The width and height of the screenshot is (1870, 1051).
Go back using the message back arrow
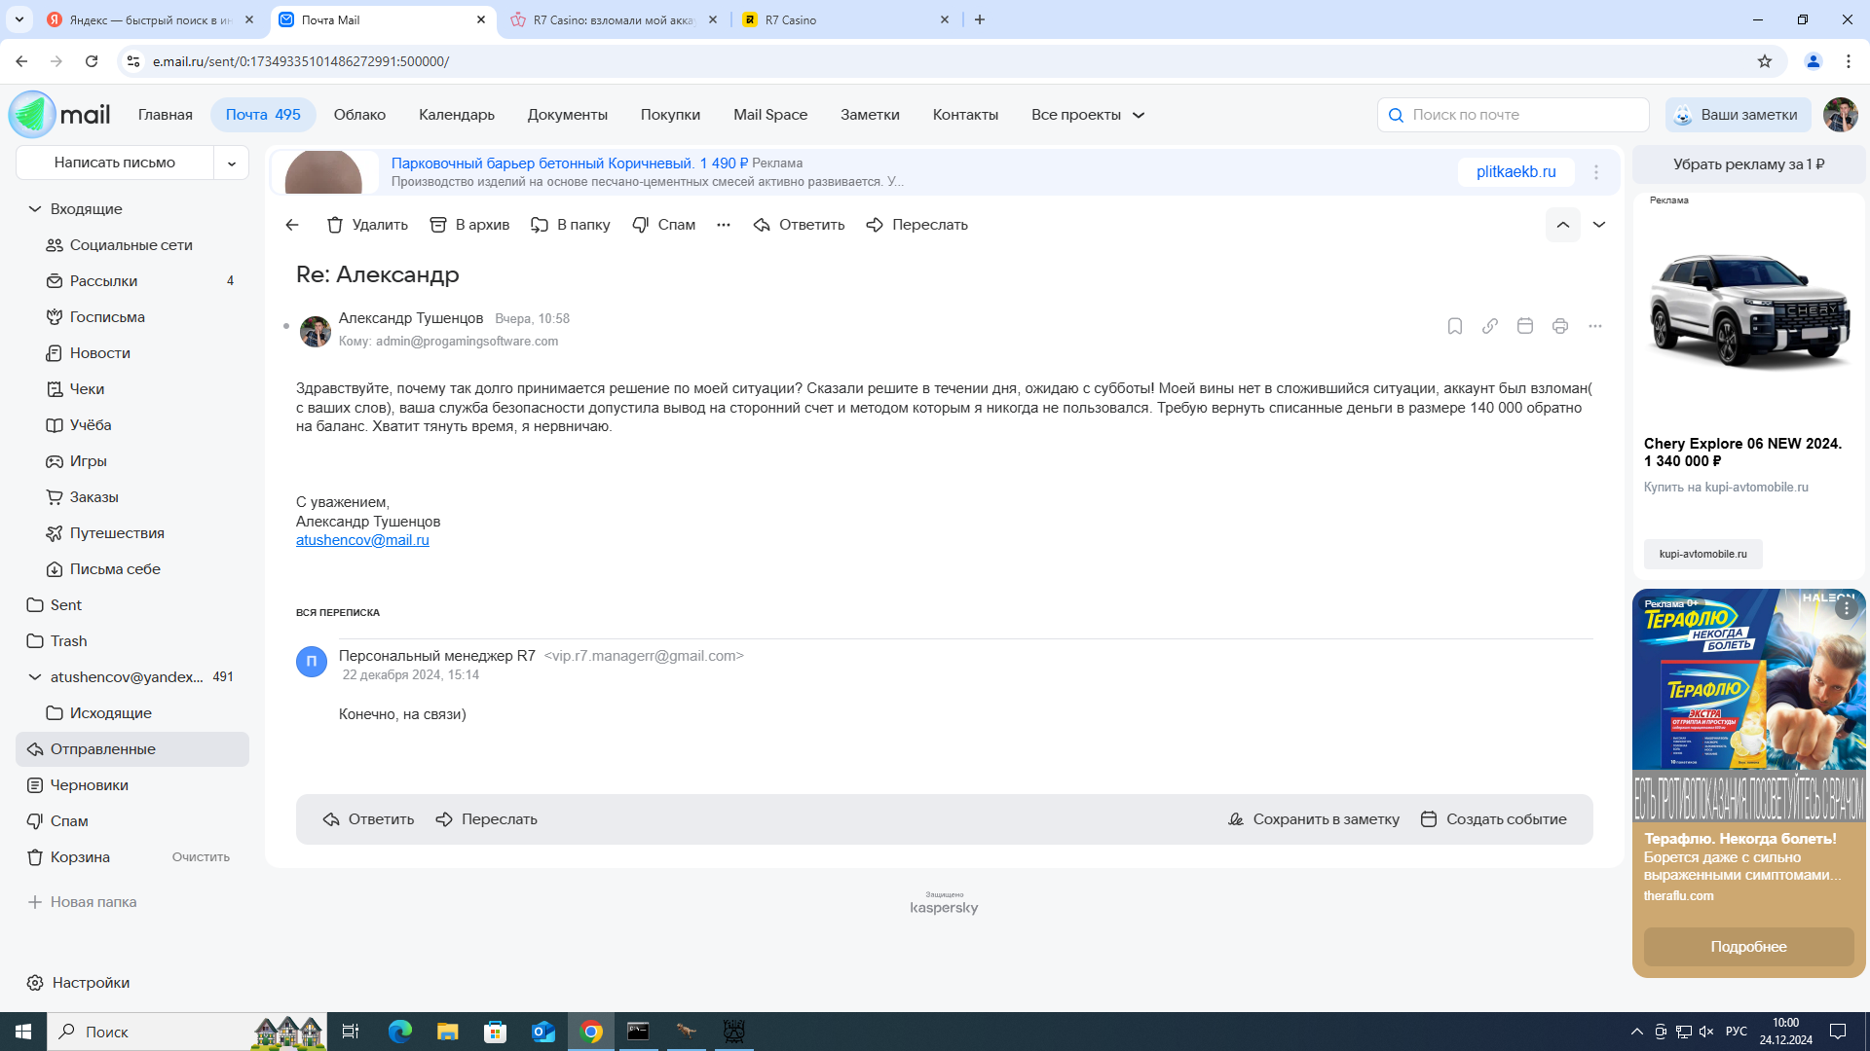(292, 225)
